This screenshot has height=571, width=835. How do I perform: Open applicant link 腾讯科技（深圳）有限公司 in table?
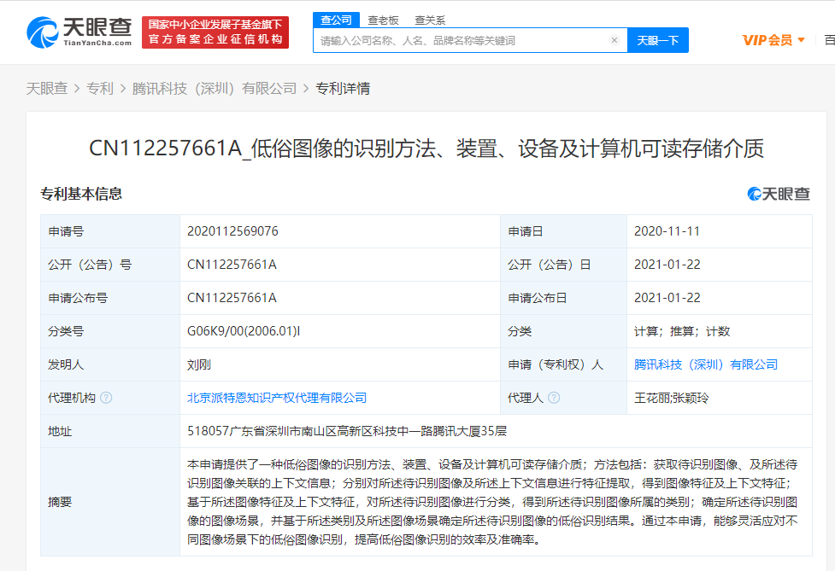coord(705,364)
